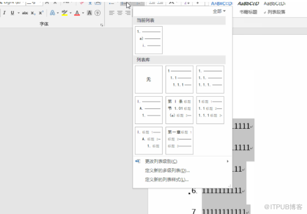Apply text effects with the outlined A icon

(52, 13)
